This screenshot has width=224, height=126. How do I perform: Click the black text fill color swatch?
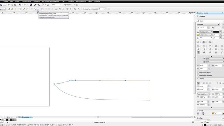click(x=216, y=32)
